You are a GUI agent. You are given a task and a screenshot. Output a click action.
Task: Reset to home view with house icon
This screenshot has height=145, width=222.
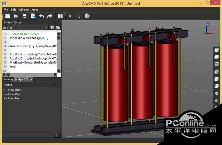tap(217, 93)
